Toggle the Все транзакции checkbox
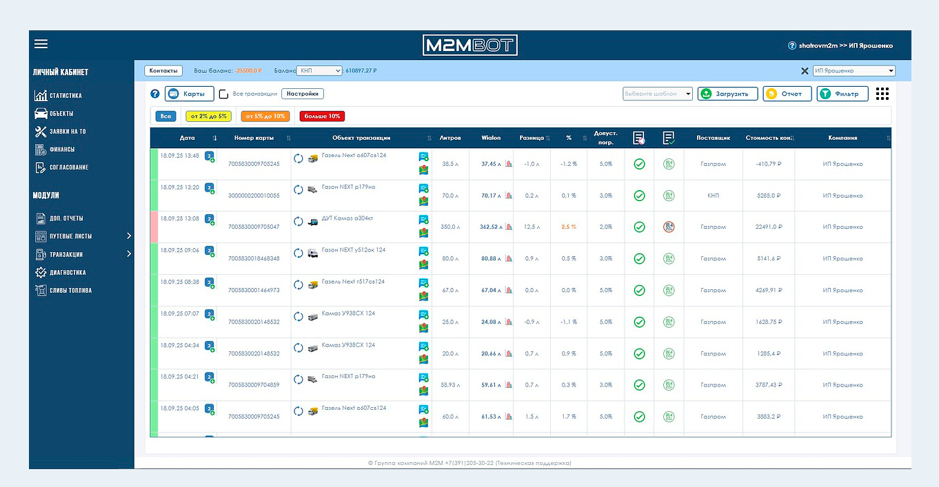Viewport: 939px width, 487px height. pyautogui.click(x=223, y=94)
